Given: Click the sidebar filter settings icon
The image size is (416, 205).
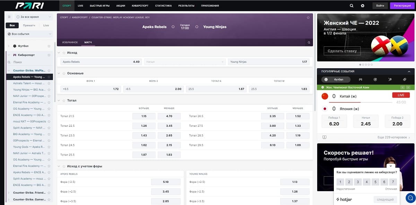Looking at the screenshot, I should pyautogui.click(x=9, y=17).
